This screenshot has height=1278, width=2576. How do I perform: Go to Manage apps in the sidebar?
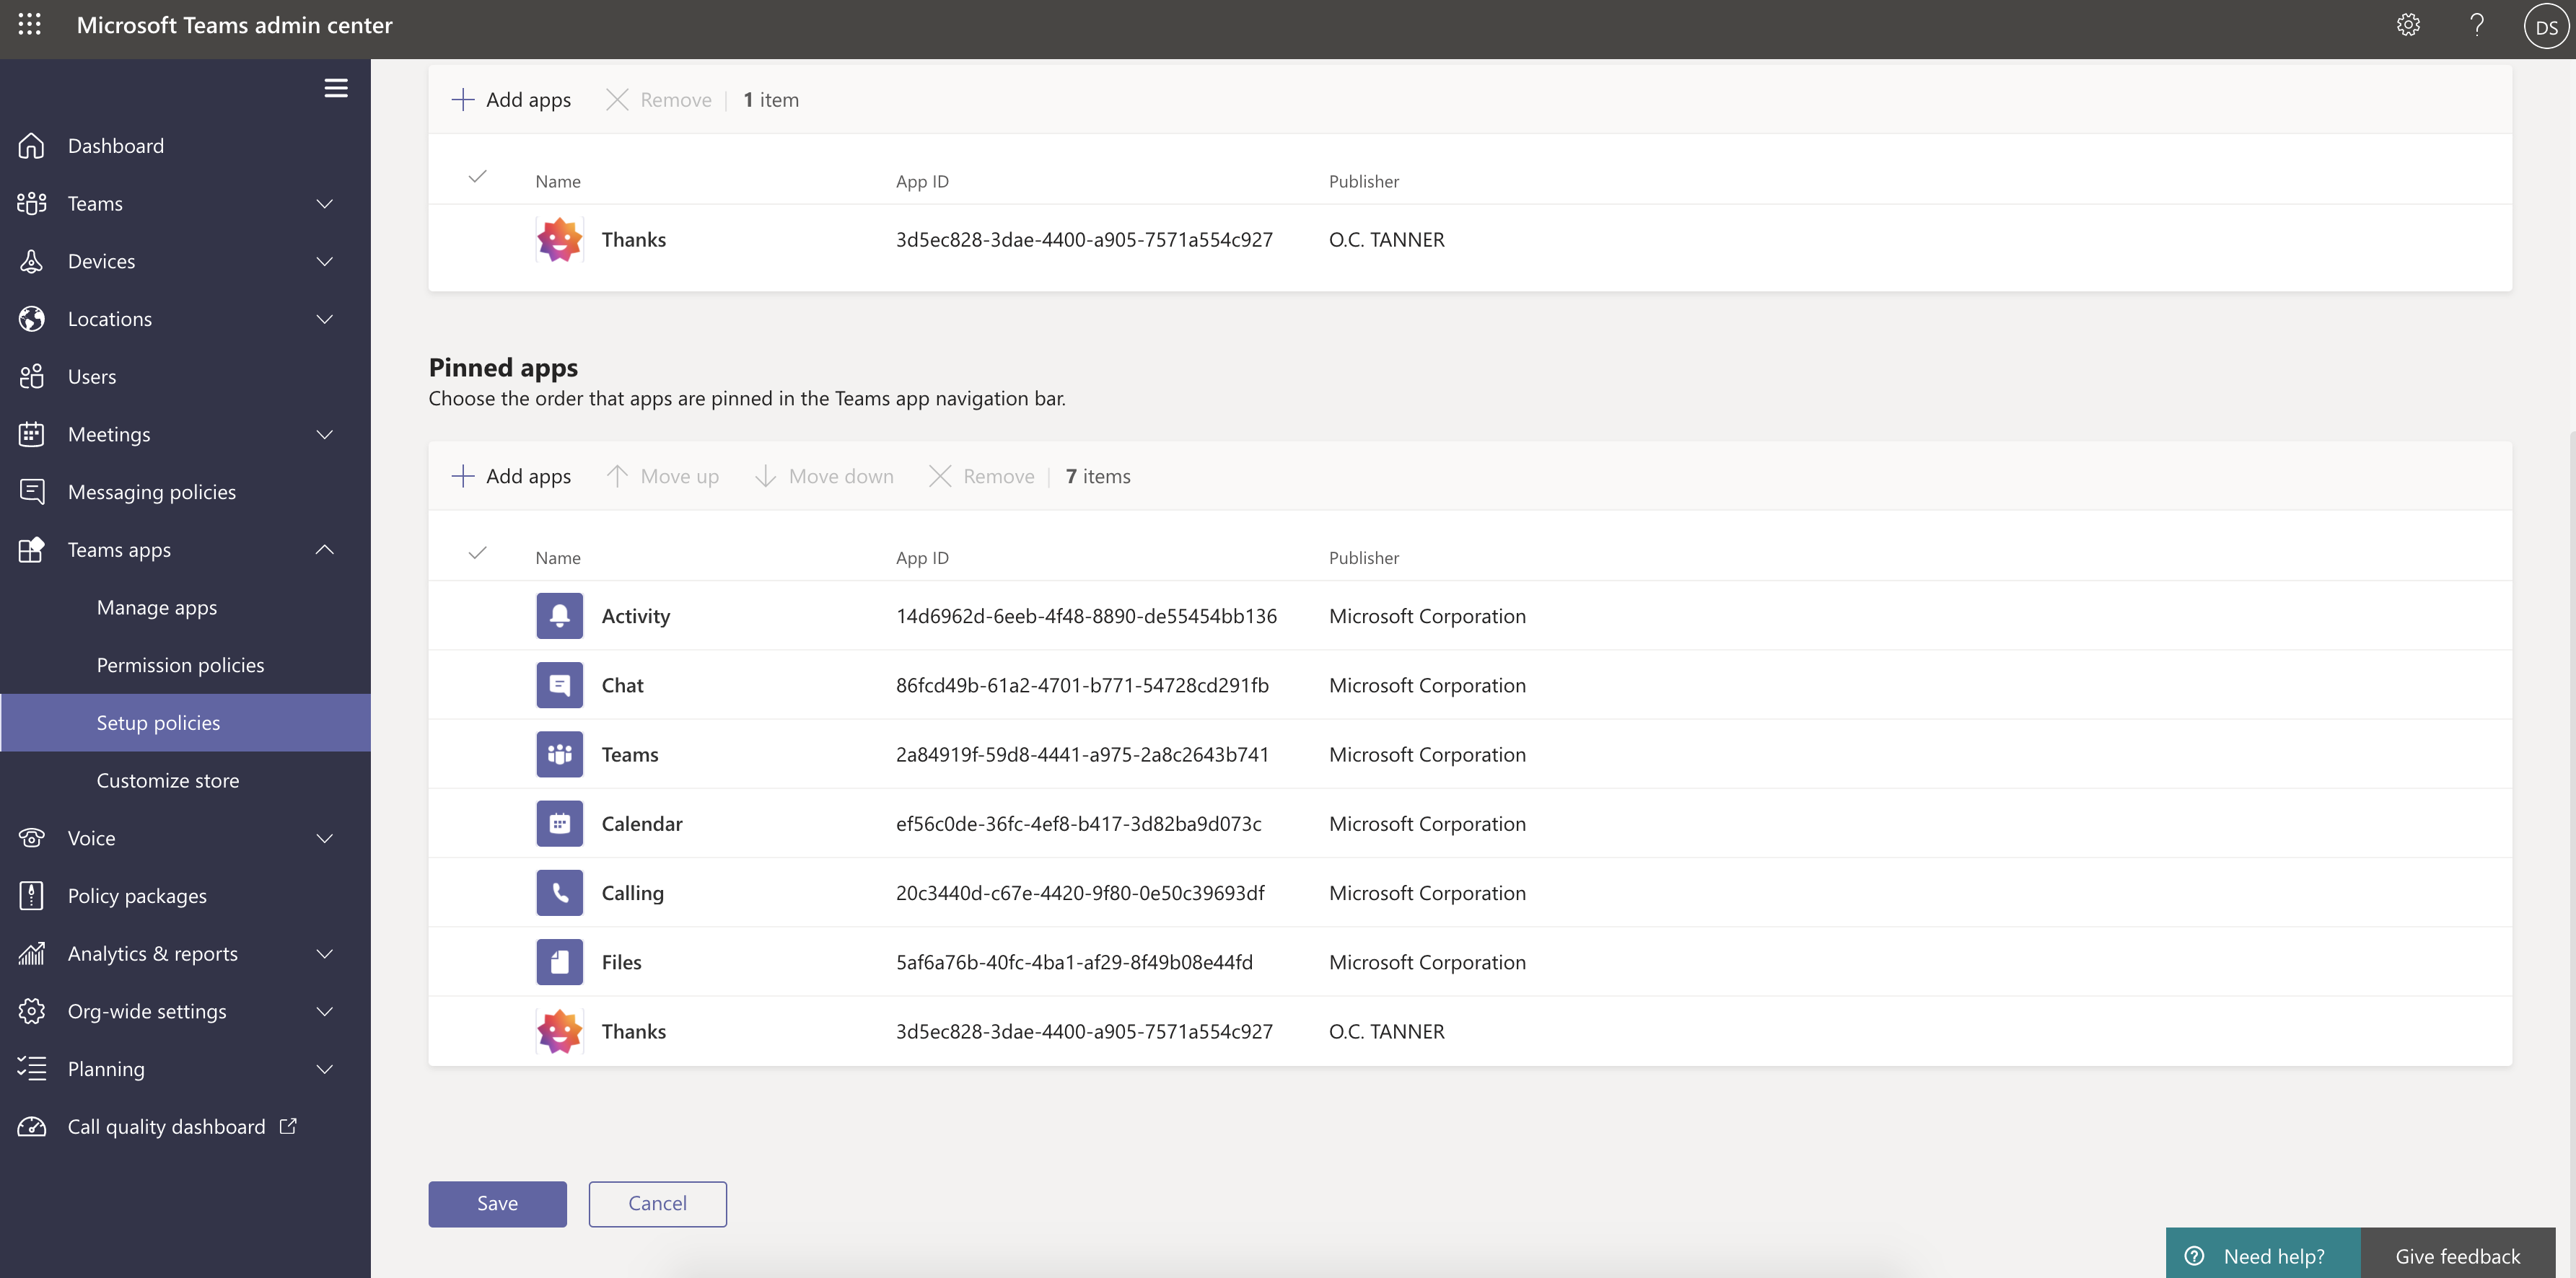pos(157,607)
